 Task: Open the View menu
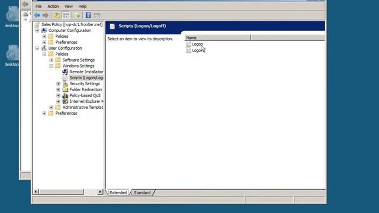pos(69,7)
